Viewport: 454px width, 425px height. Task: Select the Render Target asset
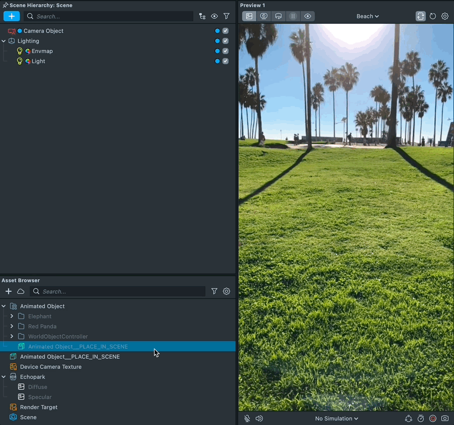38,407
